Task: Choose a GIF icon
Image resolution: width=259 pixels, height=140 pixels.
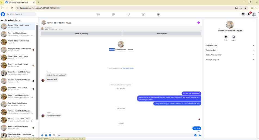Action: pos(54,135)
